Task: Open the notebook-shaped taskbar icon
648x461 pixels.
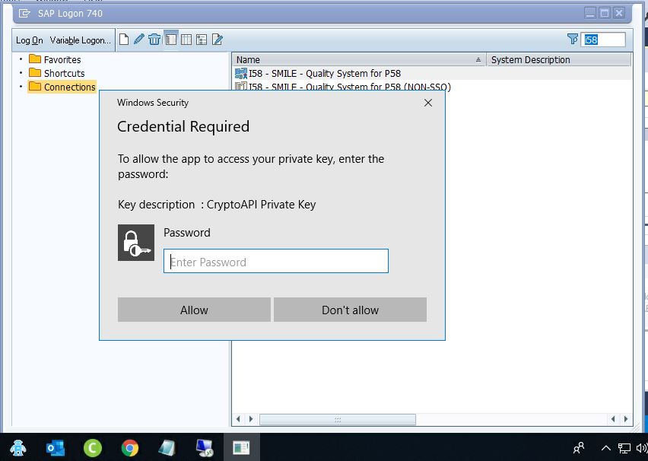Action: coord(167,448)
